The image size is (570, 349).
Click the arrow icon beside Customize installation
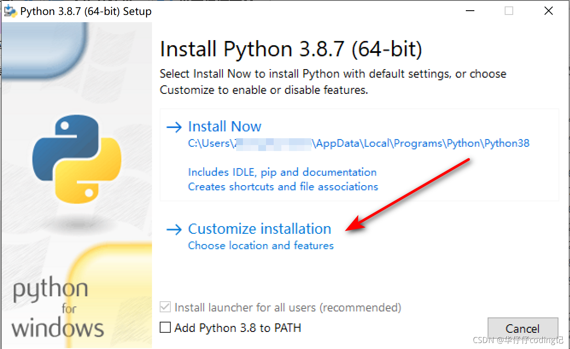[x=174, y=230]
